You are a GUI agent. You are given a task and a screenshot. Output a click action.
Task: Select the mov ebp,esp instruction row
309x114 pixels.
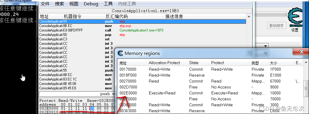click(x=142, y=26)
